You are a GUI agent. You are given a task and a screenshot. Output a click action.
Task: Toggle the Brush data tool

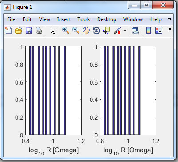[117, 31]
